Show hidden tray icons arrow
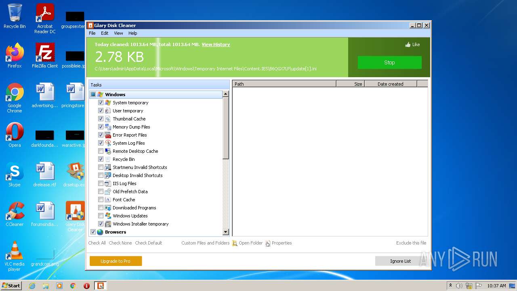The height and width of the screenshot is (291, 517). [x=450, y=286]
